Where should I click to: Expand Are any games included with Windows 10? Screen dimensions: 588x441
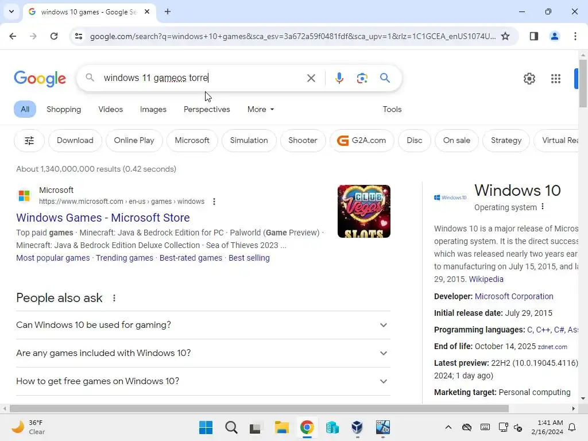pyautogui.click(x=203, y=353)
